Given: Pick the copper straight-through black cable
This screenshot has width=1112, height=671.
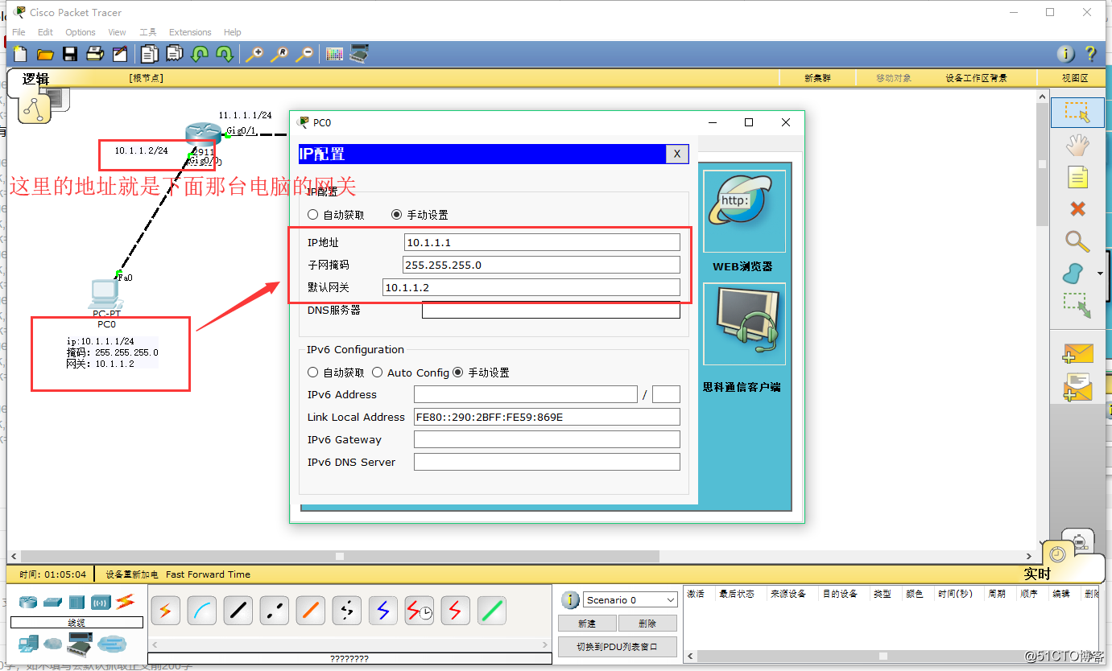Looking at the screenshot, I should tap(238, 611).
